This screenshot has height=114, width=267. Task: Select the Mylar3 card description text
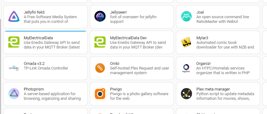(225, 45)
